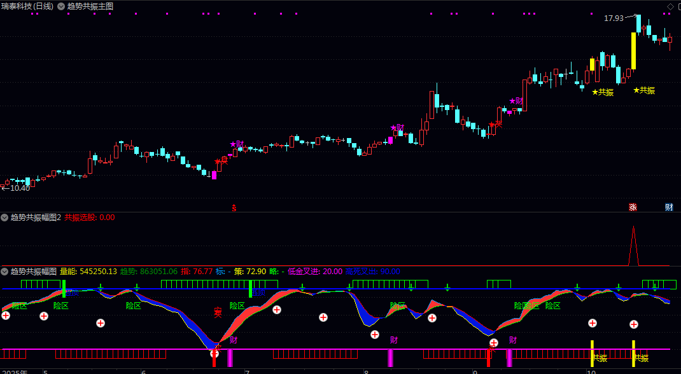
Task: Click the 趋势共振主图 indicator name
Action: coord(90,6)
